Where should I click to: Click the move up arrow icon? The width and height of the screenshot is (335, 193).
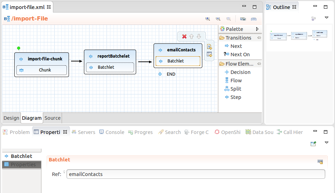pos(192,36)
